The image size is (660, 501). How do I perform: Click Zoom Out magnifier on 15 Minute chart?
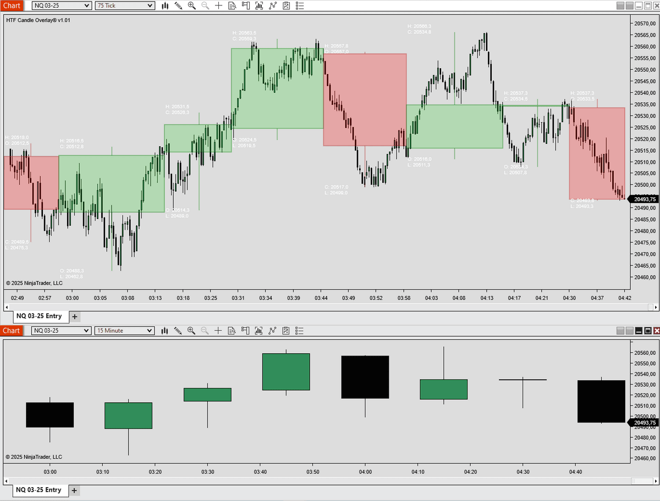[x=205, y=331]
